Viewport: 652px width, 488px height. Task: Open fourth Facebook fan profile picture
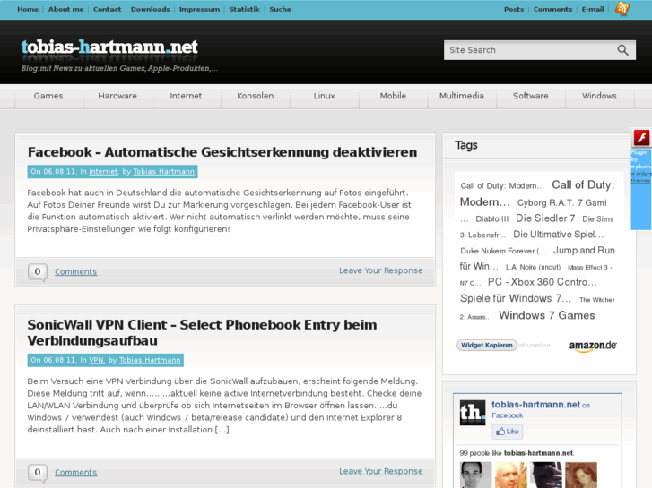581,475
